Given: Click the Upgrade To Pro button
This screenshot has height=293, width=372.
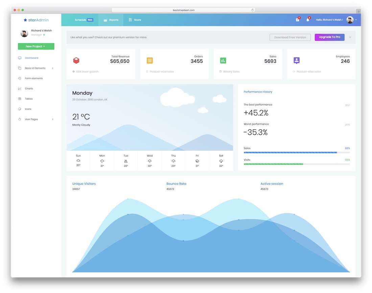Looking at the screenshot, I should click(x=329, y=37).
